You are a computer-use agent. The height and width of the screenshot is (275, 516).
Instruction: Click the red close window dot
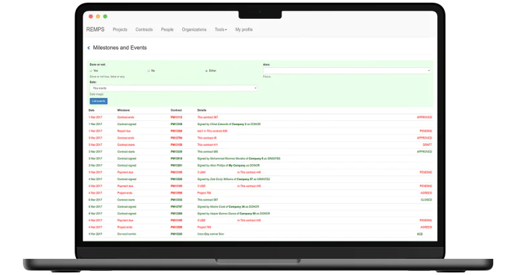[91, 16]
